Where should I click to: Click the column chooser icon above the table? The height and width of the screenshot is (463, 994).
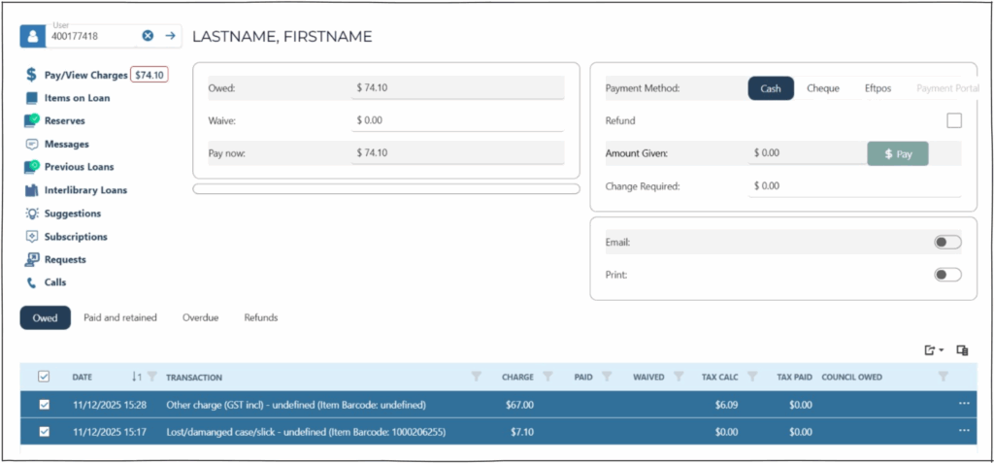(x=962, y=350)
